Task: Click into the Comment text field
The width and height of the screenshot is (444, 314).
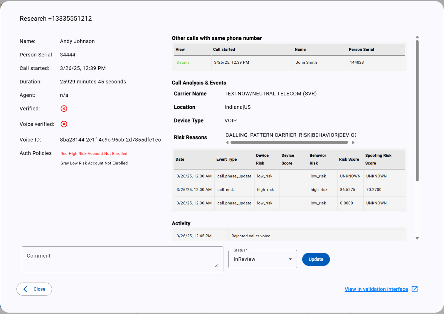Action: pos(122,259)
